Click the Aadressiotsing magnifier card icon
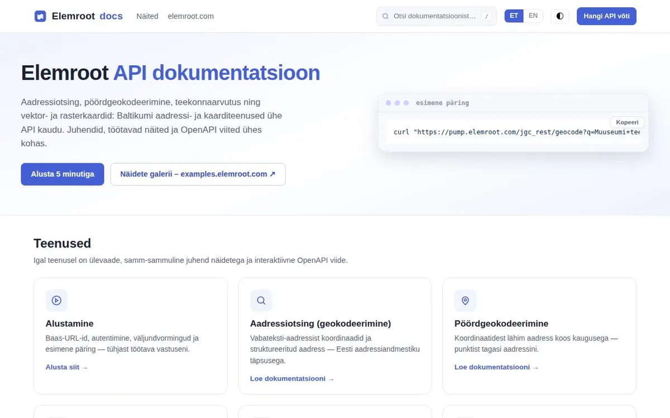This screenshot has height=418, width=670. 261,300
